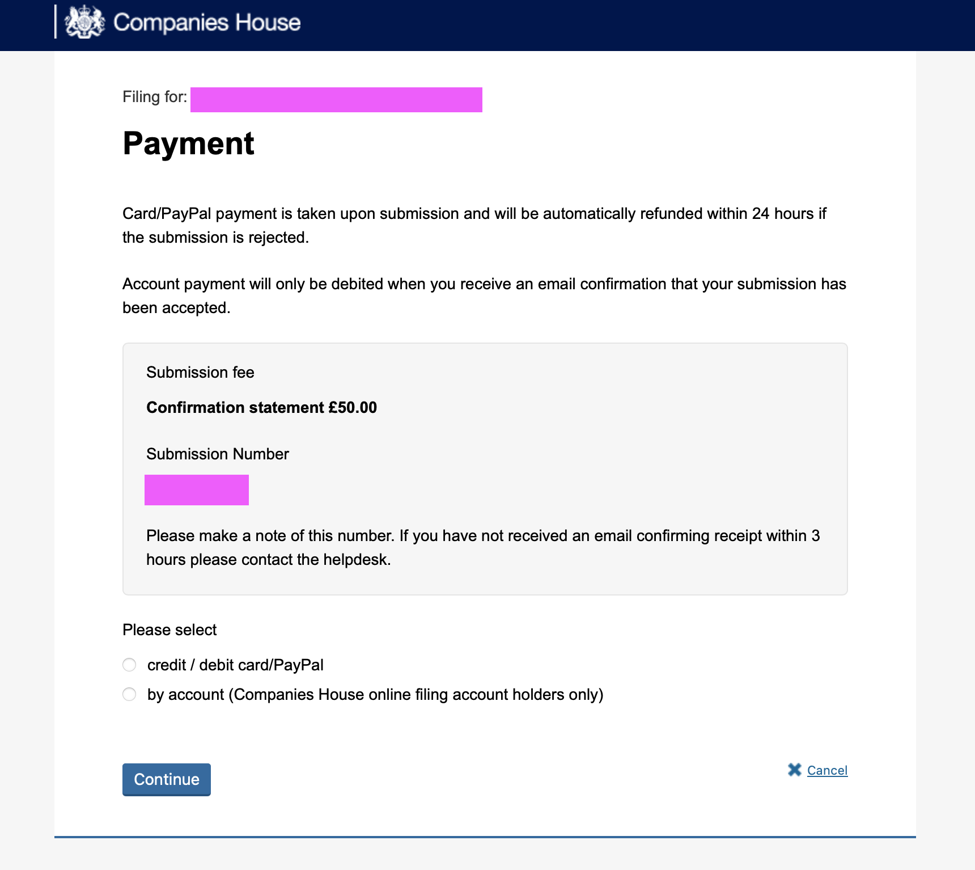Click the Companies House header title
The width and height of the screenshot is (975, 870).
tap(207, 23)
